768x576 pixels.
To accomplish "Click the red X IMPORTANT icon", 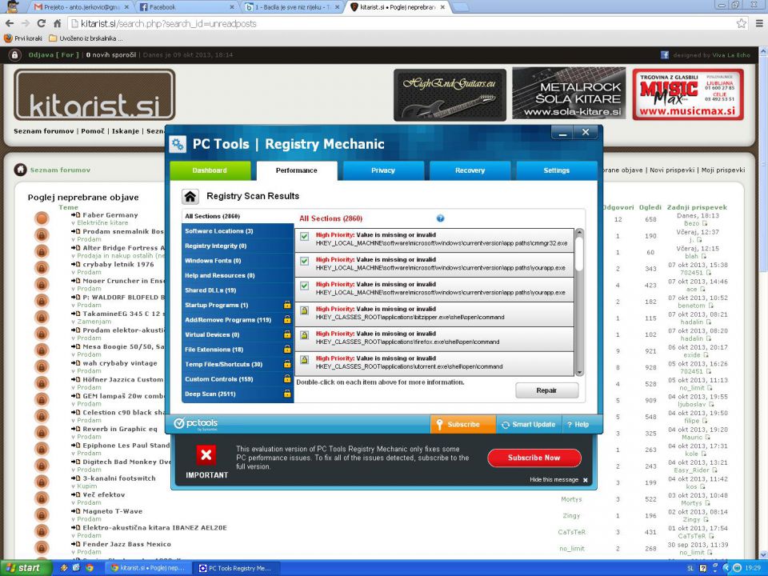I will [206, 455].
